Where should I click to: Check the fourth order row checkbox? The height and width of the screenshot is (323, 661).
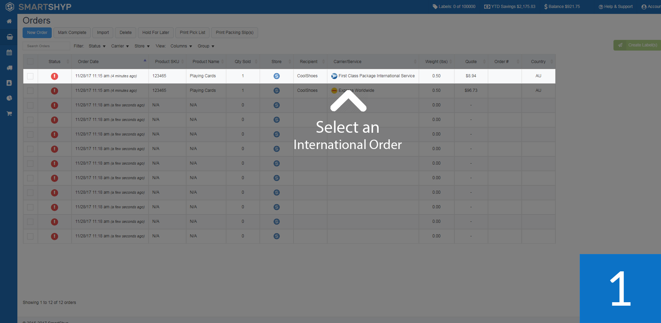[30, 120]
